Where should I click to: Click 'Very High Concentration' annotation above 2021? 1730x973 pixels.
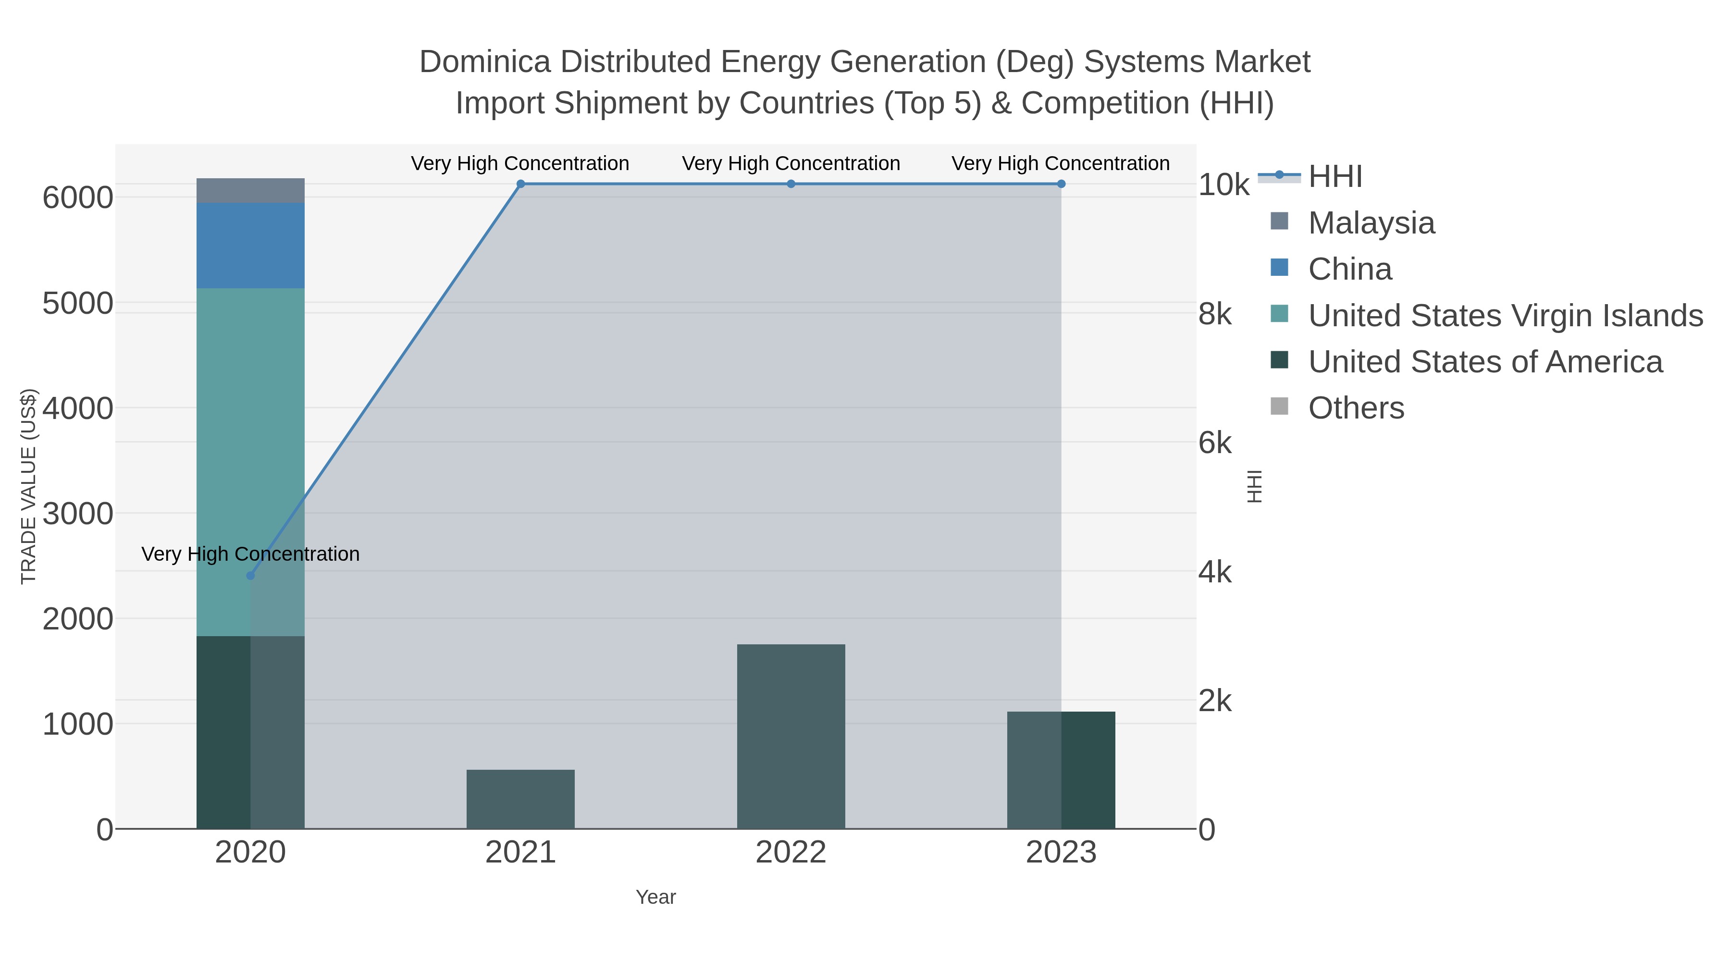520,163
